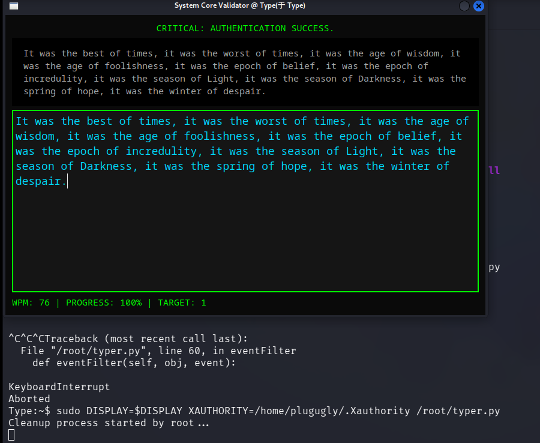The width and height of the screenshot is (540, 443).
Task: Click the gray round button beside close
Action: (464, 6)
